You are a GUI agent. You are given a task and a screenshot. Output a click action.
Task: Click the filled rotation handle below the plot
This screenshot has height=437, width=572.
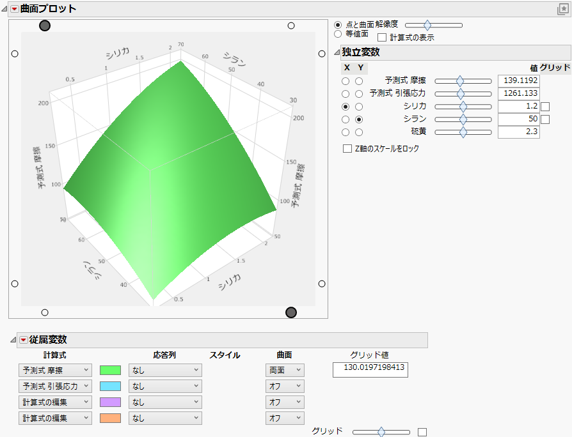click(292, 312)
